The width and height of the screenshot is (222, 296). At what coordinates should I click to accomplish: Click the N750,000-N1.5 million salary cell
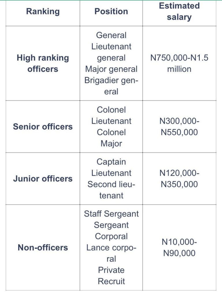179,63
